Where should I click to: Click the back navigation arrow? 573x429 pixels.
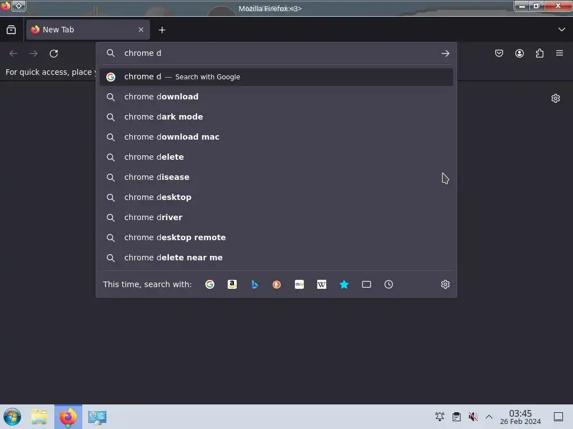[13, 54]
